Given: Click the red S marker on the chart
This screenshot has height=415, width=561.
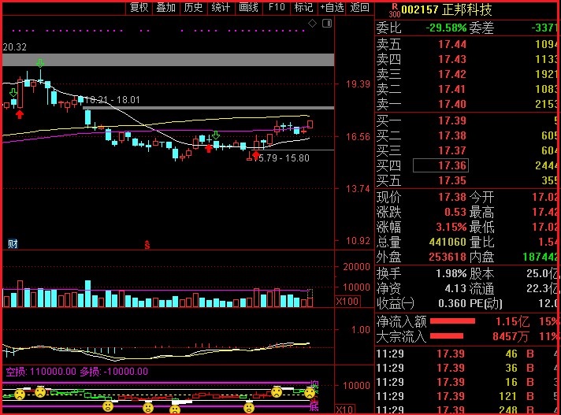Looking at the screenshot, I should click(x=147, y=244).
